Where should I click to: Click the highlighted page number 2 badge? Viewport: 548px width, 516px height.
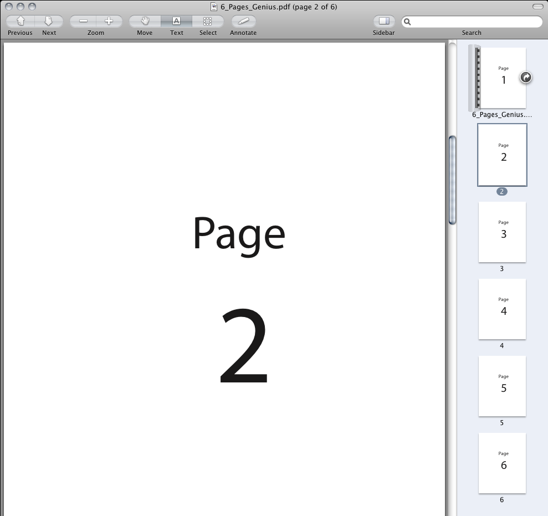click(502, 192)
